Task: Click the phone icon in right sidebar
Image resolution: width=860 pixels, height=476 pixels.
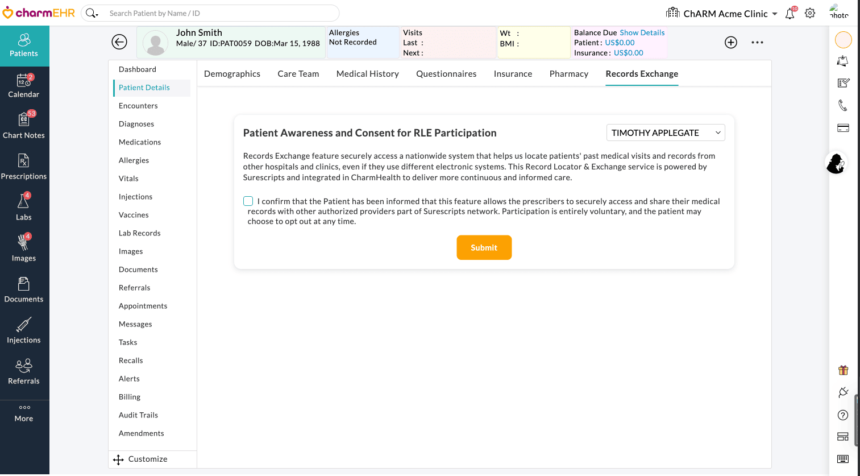Action: (x=843, y=105)
